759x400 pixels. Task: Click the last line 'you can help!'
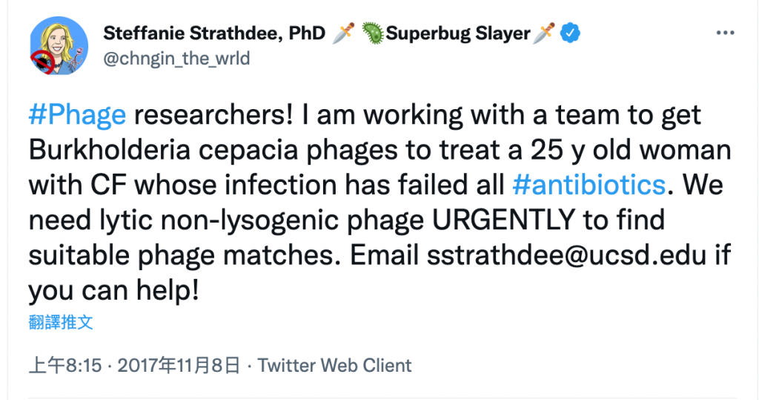(x=113, y=290)
